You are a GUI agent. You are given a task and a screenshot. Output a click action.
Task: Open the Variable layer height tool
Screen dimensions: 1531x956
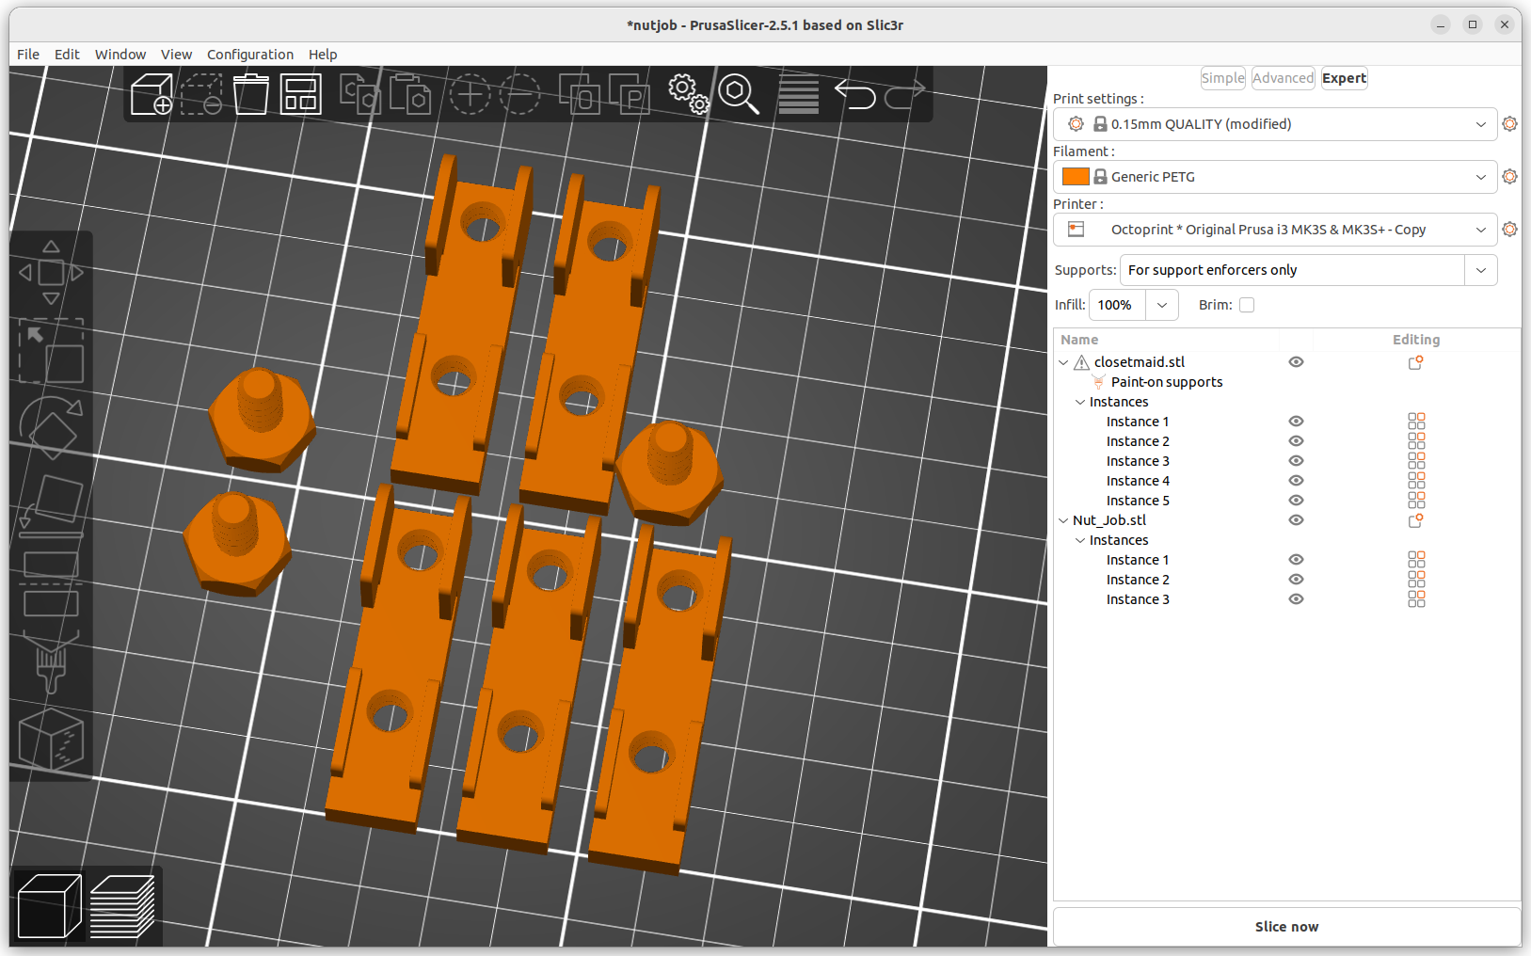pos(797,93)
